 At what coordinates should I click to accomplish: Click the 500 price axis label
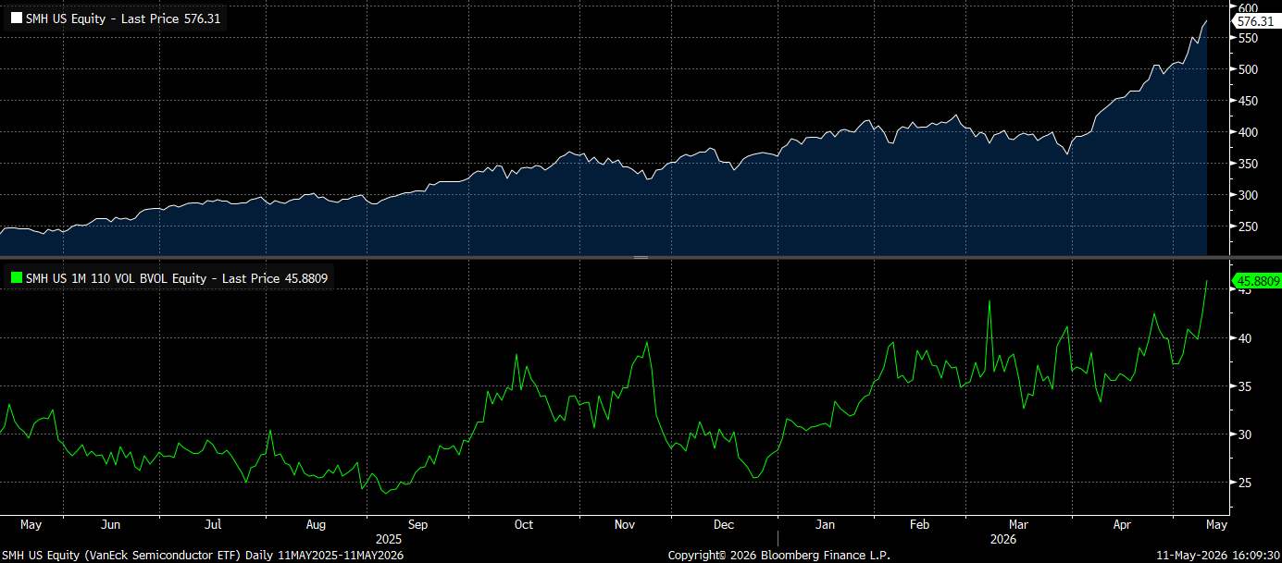1249,69
